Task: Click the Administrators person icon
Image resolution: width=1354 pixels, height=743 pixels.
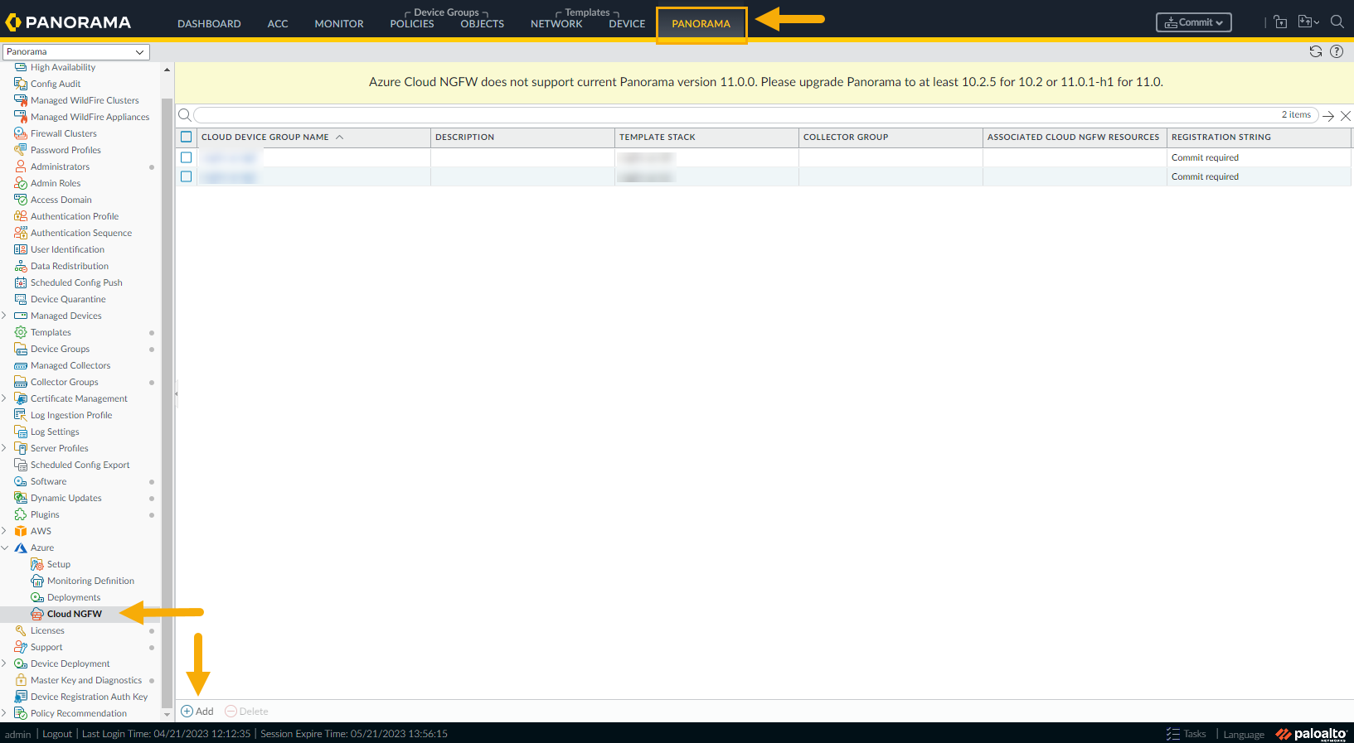Action: tap(21, 166)
